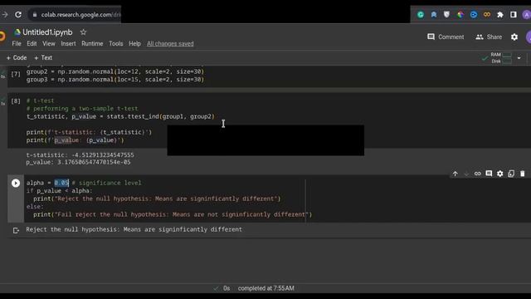The image size is (531, 299).
Task: Add a new Text cell
Action: click(x=43, y=58)
